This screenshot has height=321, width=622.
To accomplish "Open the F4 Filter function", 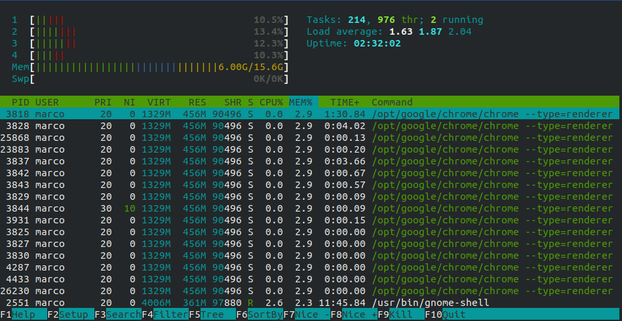I will pyautogui.click(x=165, y=314).
